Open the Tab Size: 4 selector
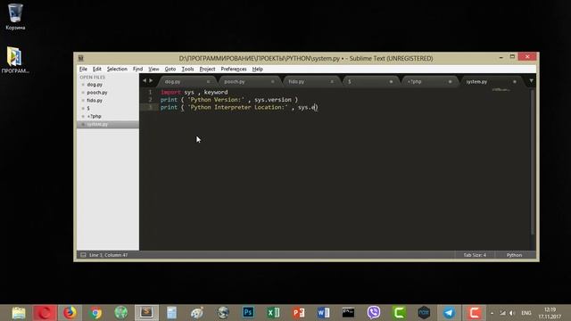571x321 pixels. pyautogui.click(x=475, y=255)
